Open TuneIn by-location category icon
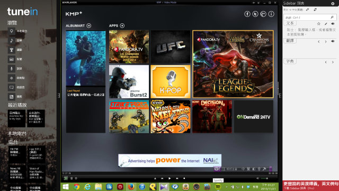339x191 pixels. 12,78
